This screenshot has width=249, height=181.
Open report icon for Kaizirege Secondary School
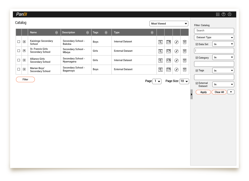(x=168, y=42)
